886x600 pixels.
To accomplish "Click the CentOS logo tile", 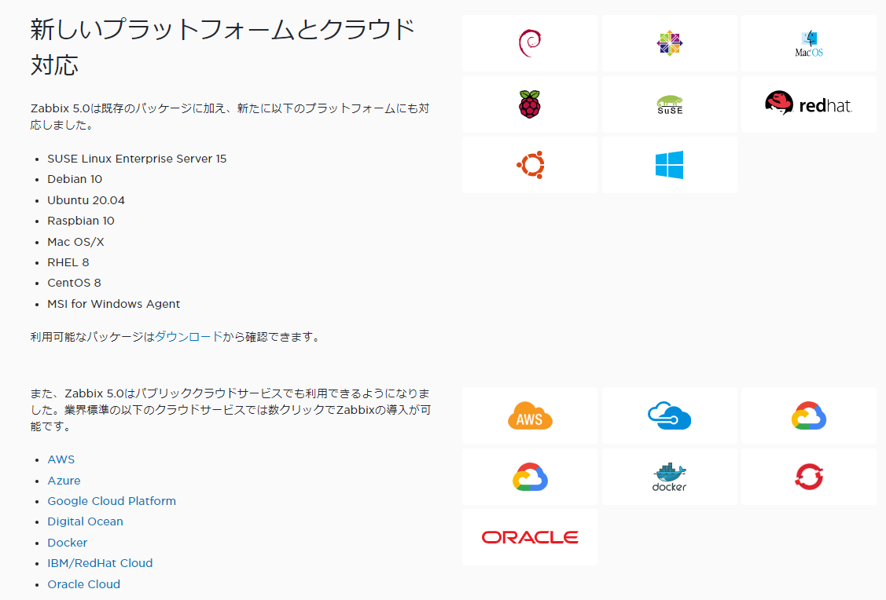I will point(670,43).
